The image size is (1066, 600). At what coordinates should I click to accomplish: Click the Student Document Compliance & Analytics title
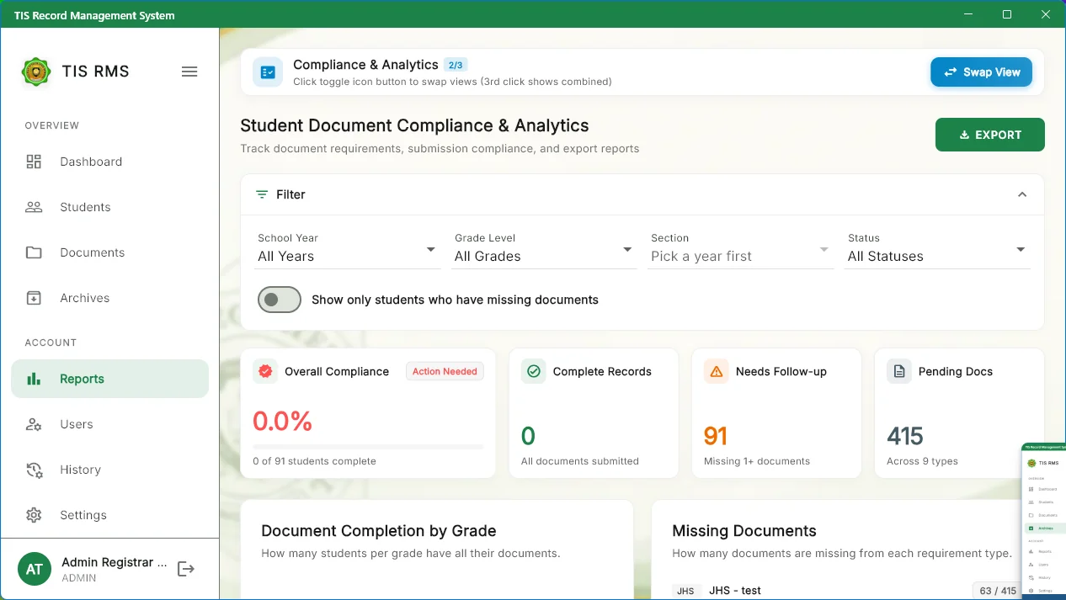tap(414, 125)
